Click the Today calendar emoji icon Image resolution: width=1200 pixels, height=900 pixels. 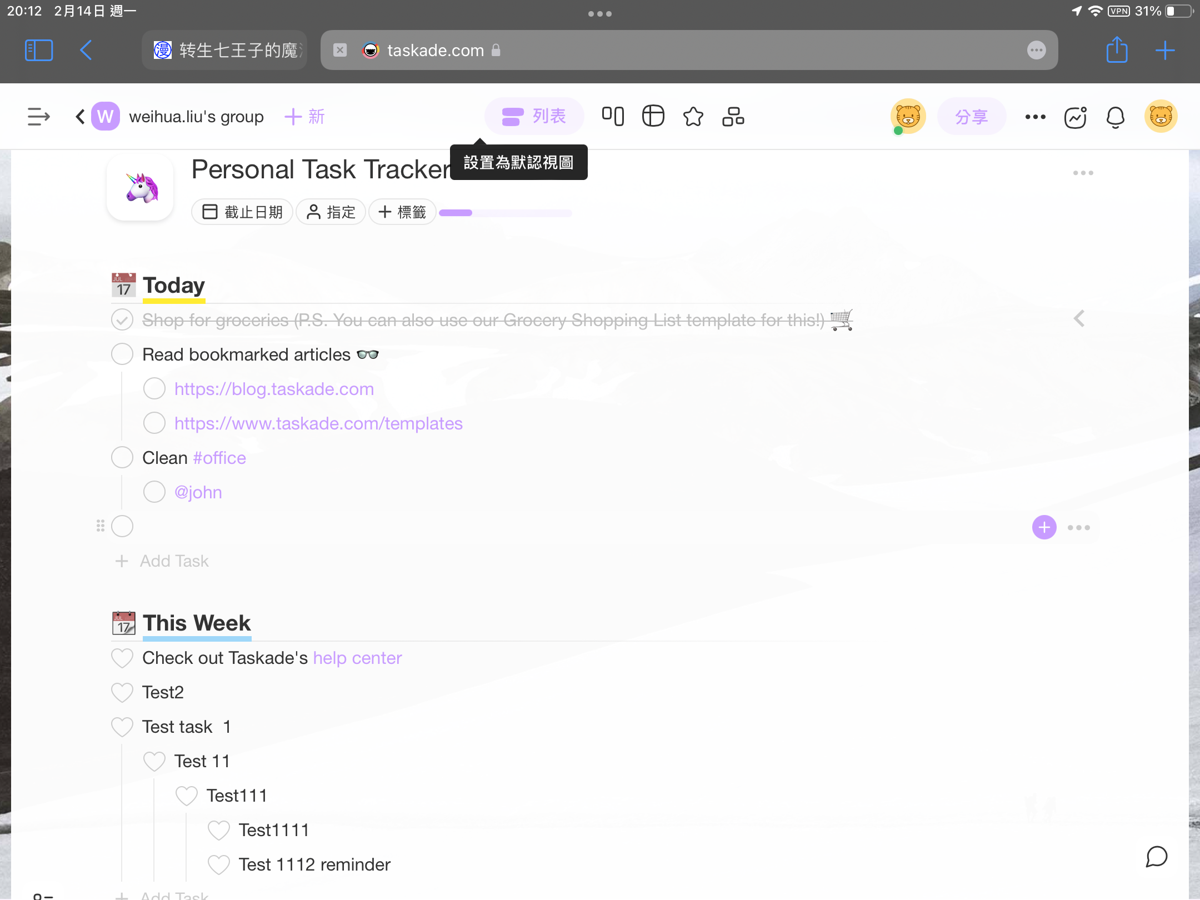tap(123, 285)
